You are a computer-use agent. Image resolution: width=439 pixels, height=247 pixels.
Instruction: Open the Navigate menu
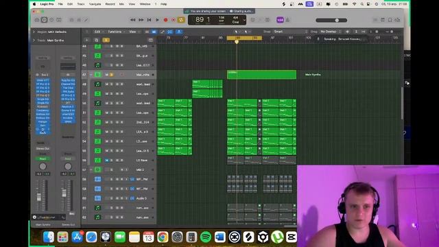coord(95,4)
